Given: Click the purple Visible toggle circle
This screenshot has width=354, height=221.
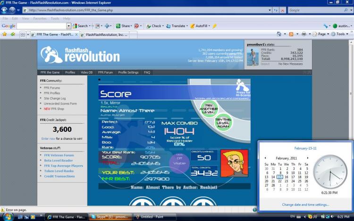Looking at the screenshot, I should (179, 163).
